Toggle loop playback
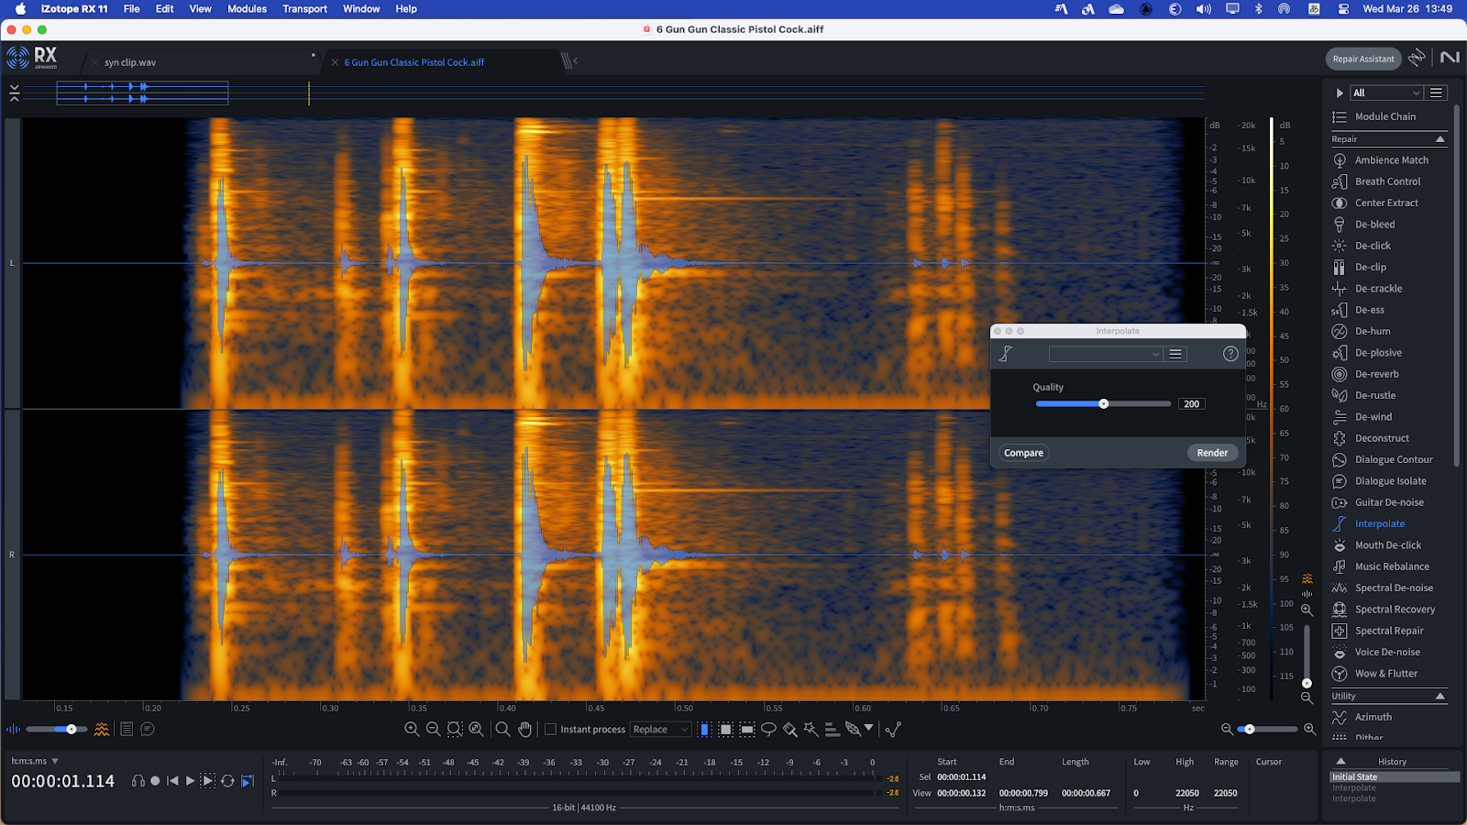The height and width of the screenshot is (825, 1467). 227,781
